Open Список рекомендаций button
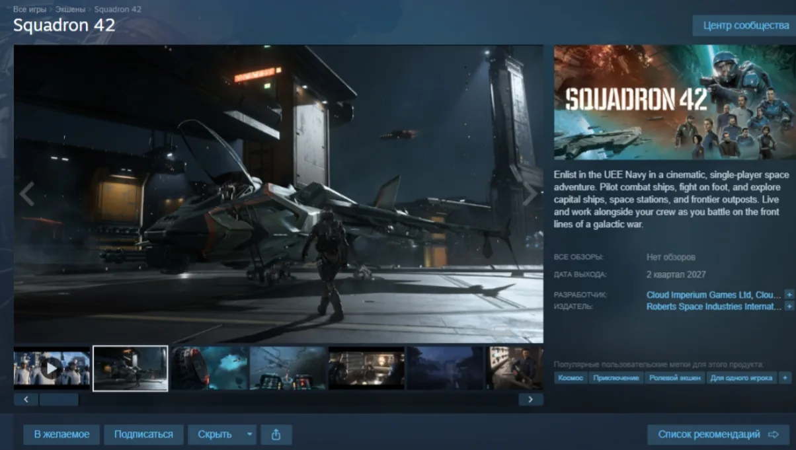 tap(719, 434)
